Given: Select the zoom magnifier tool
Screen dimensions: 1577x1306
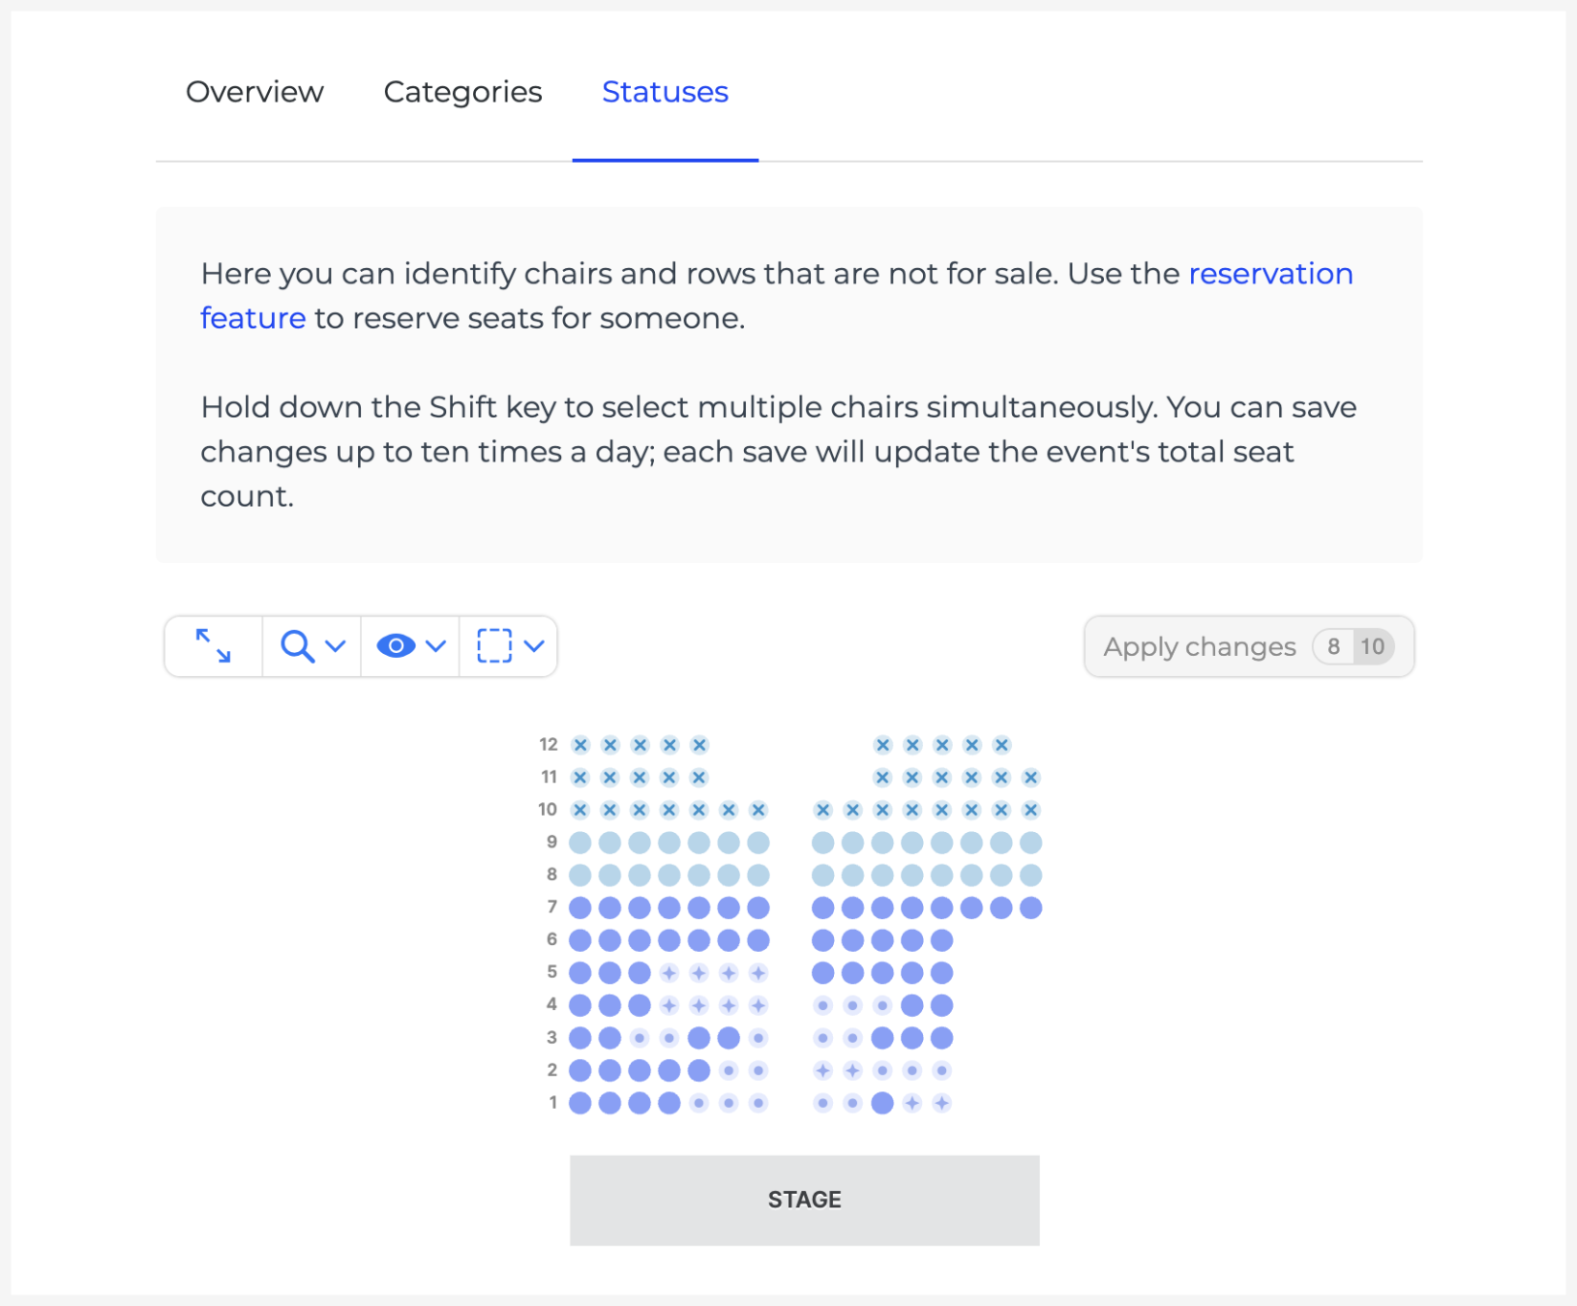Looking at the screenshot, I should point(299,646).
